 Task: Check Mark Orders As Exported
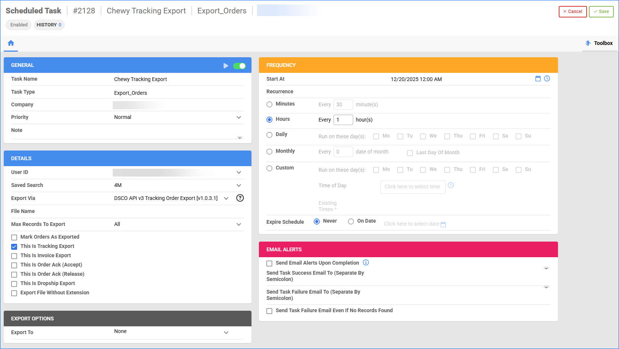click(x=14, y=237)
